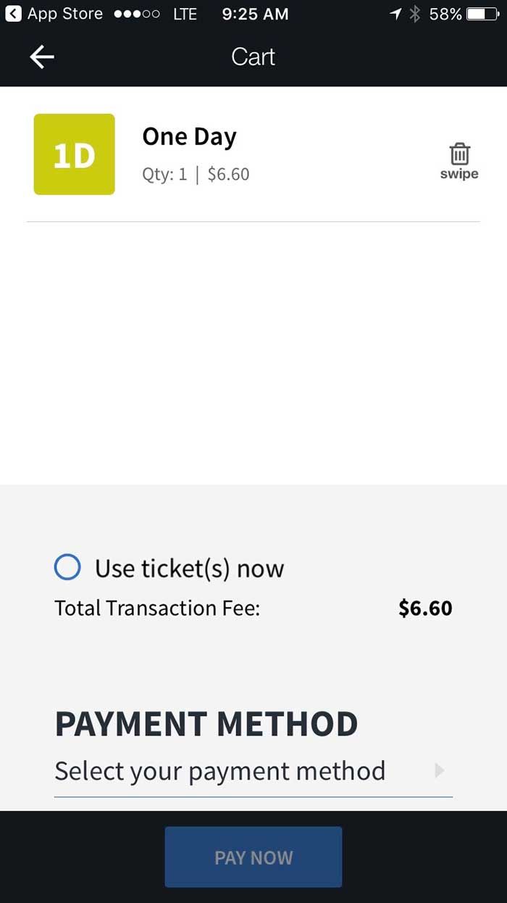Tap the bold $6.60 total amount
This screenshot has height=903, width=507.
[425, 608]
